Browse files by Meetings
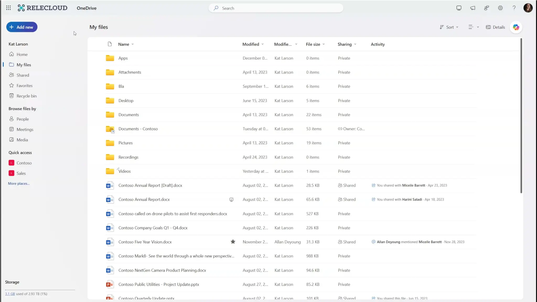Image resolution: width=537 pixels, height=302 pixels. 25,130
